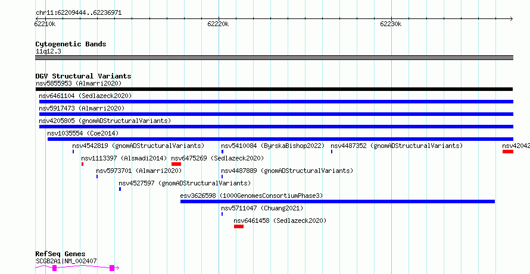
Task: Select the small red nsv1113397 marker
Action: 82,164
